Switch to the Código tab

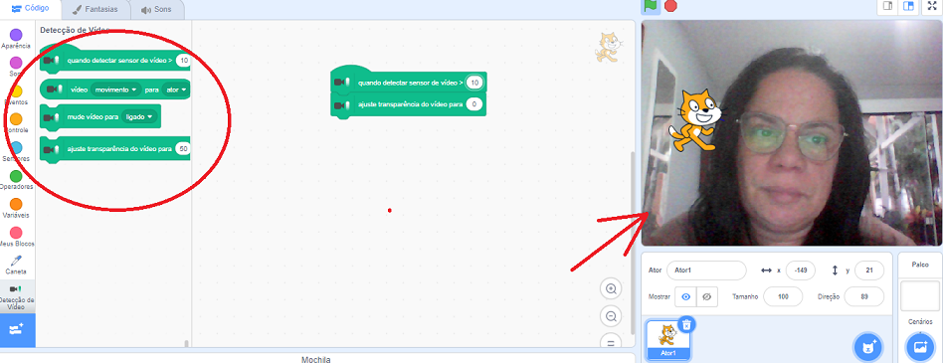click(x=30, y=9)
